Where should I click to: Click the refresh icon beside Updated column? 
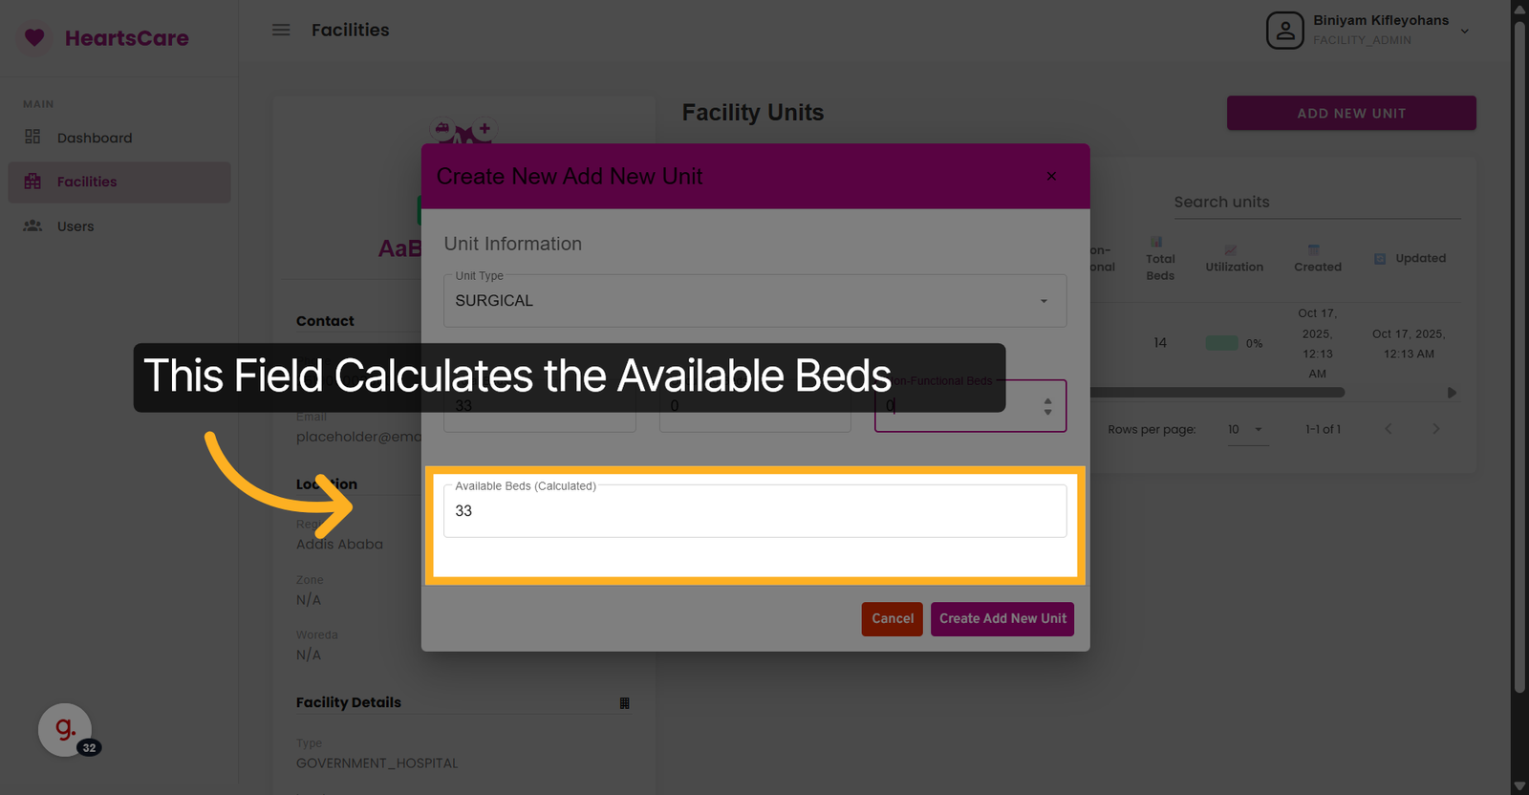(1379, 258)
